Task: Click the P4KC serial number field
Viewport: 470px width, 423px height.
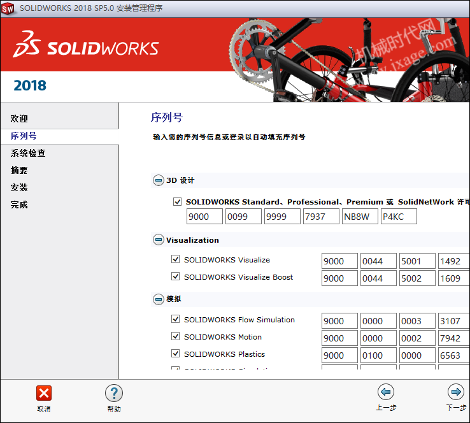Action: 399,217
